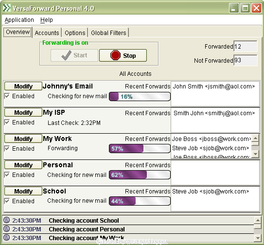The width and height of the screenshot is (264, 245).
Task: Select Steve Job entry in School forwards
Action: tap(211, 192)
